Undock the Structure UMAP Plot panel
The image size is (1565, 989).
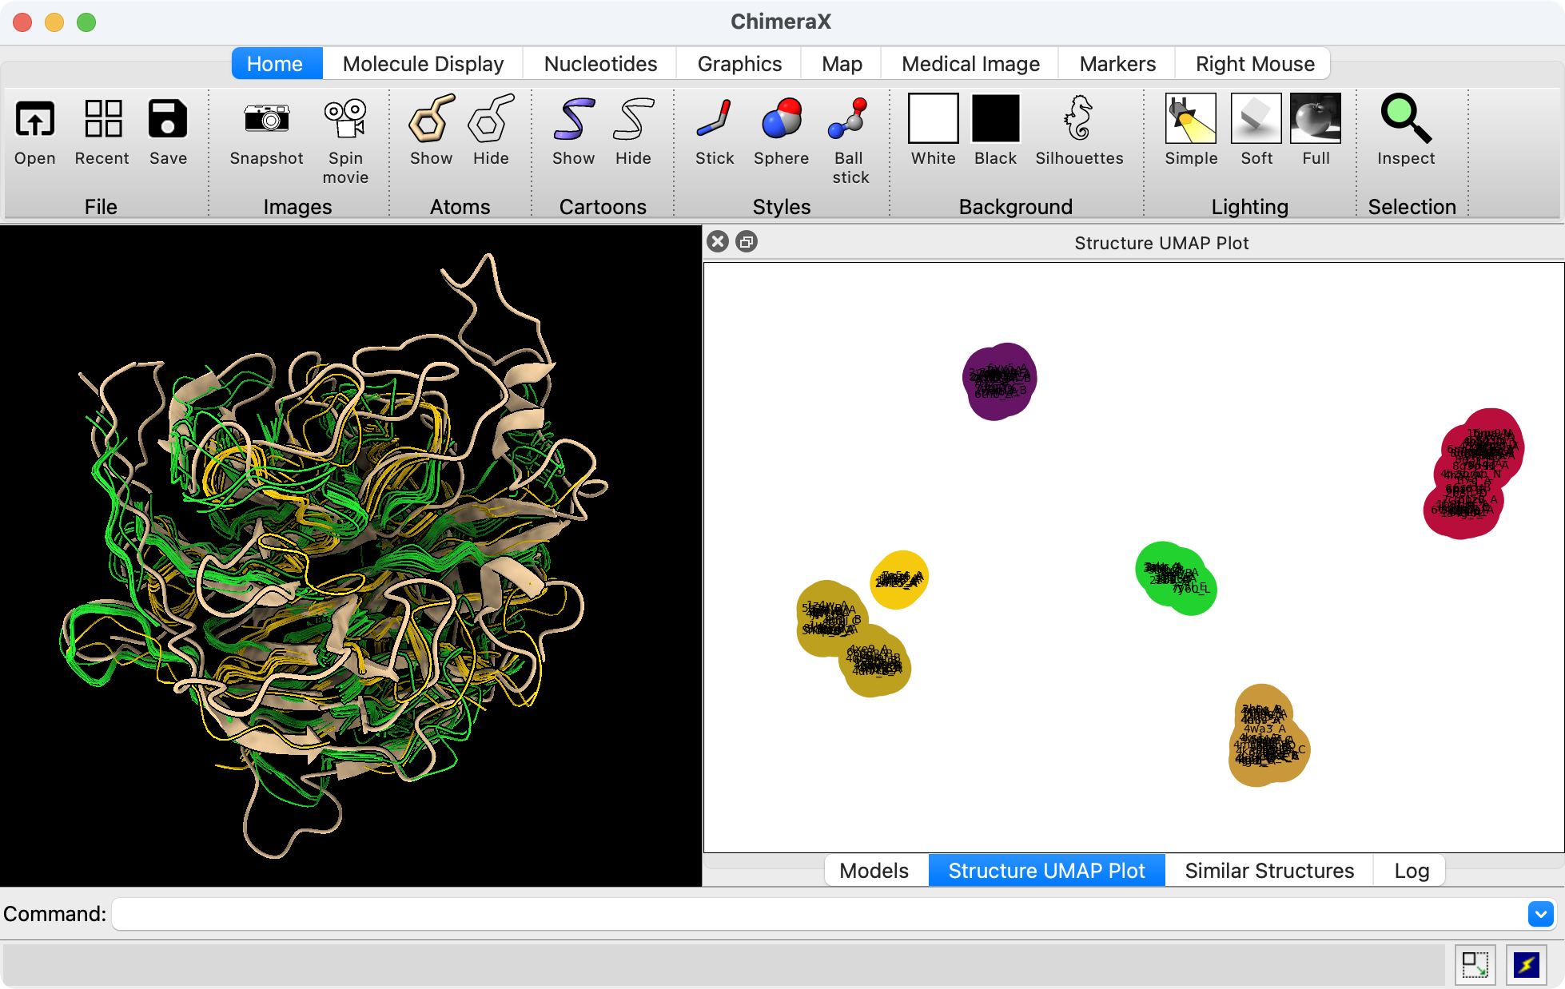tap(747, 241)
